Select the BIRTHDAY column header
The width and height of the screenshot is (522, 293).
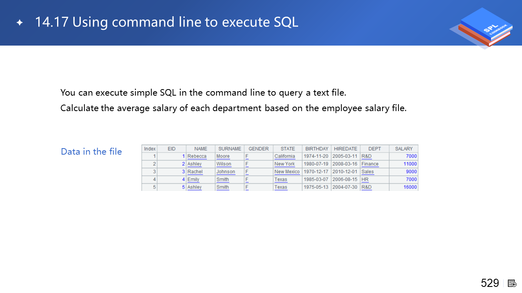coord(316,149)
